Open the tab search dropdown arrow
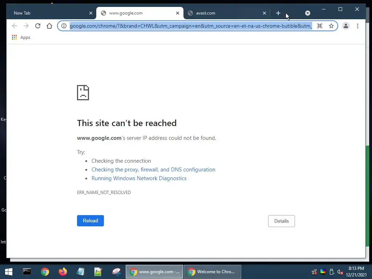Screen dimensions: 372x279 [307, 13]
